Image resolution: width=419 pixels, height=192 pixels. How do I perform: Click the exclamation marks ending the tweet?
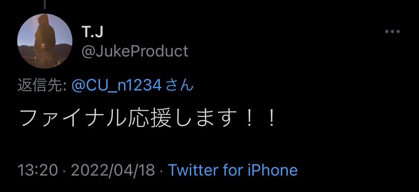coord(261,119)
